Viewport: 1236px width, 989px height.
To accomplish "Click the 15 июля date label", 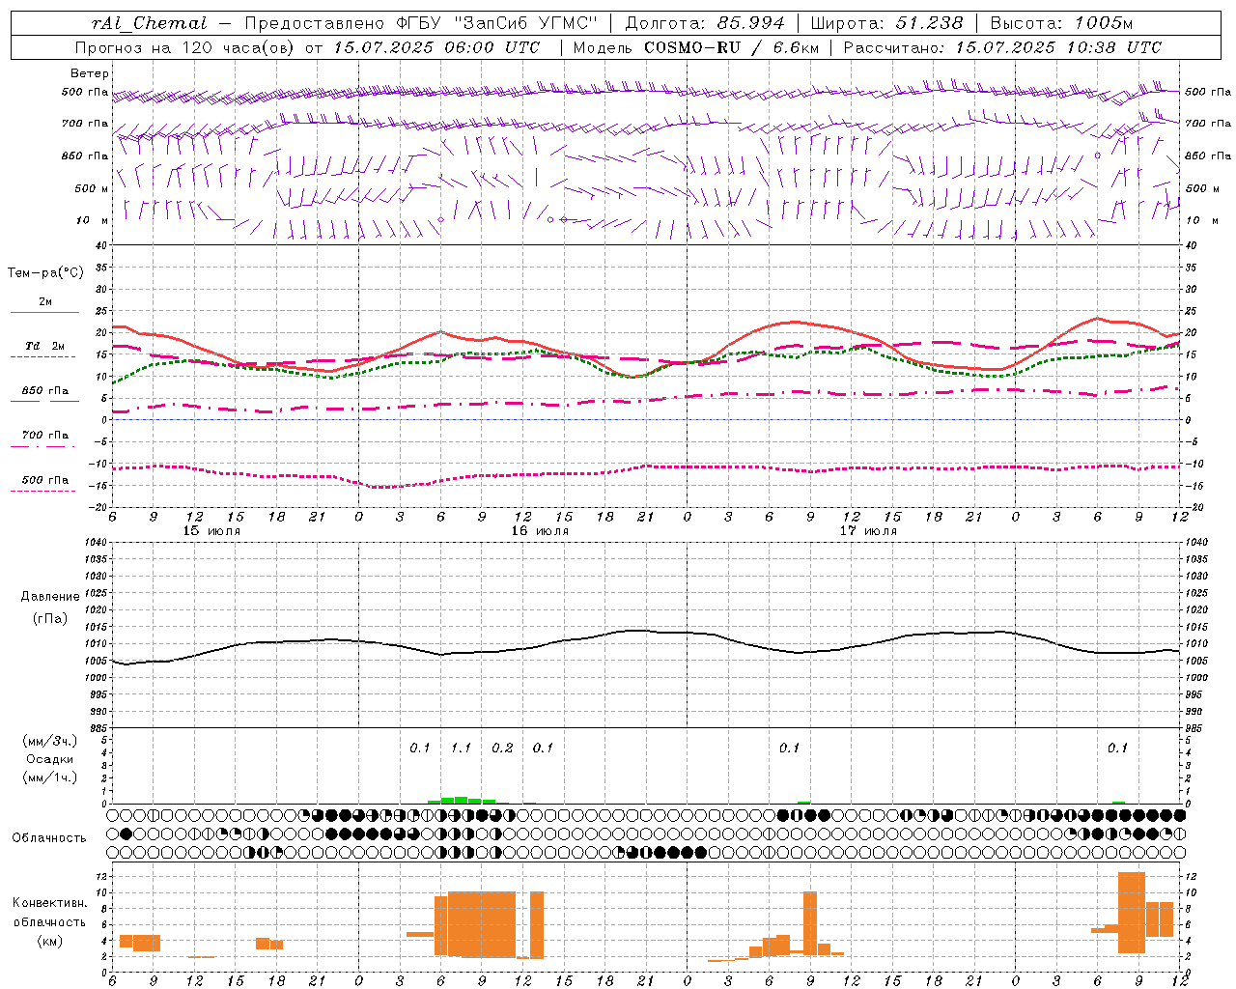I will tap(211, 531).
